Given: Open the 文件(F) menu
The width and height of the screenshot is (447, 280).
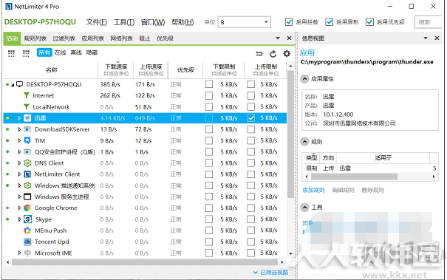Looking at the screenshot, I should (96, 22).
